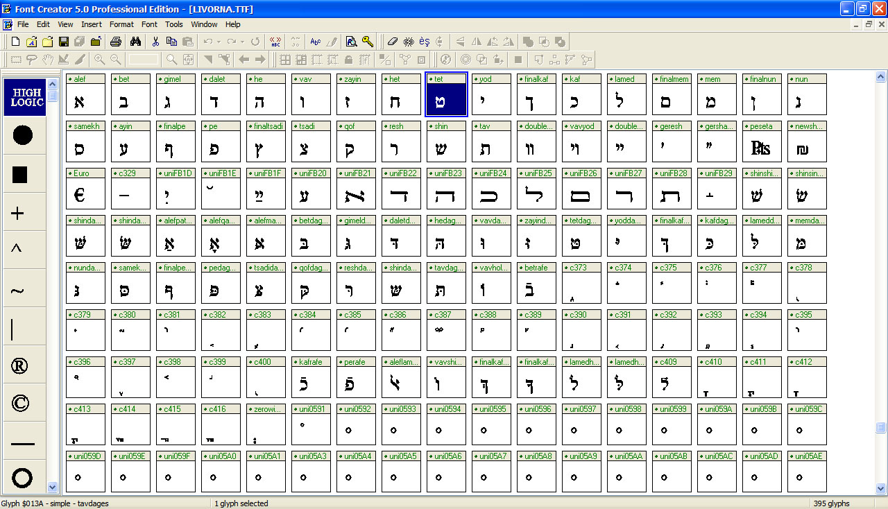Print using the printer toolbar icon
The width and height of the screenshot is (888, 509).
pyautogui.click(x=116, y=42)
